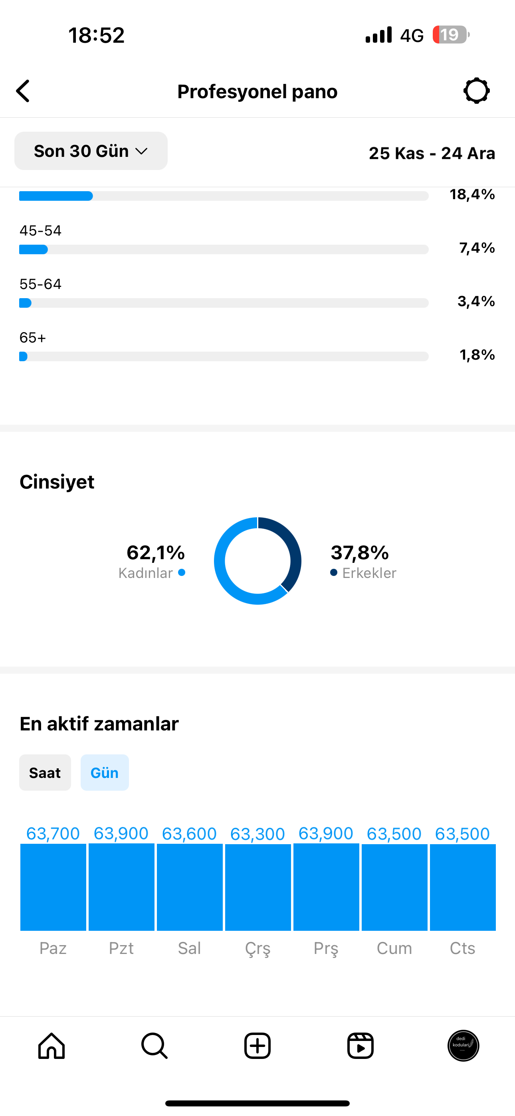Image resolution: width=515 pixels, height=1116 pixels.
Task: Tap the chevron beside Son 30 Gün
Action: pos(141,151)
